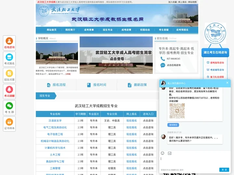This screenshot has height=175, width=234.
Task: Click 文史、中医类 cell in table
Action: tap(112, 121)
